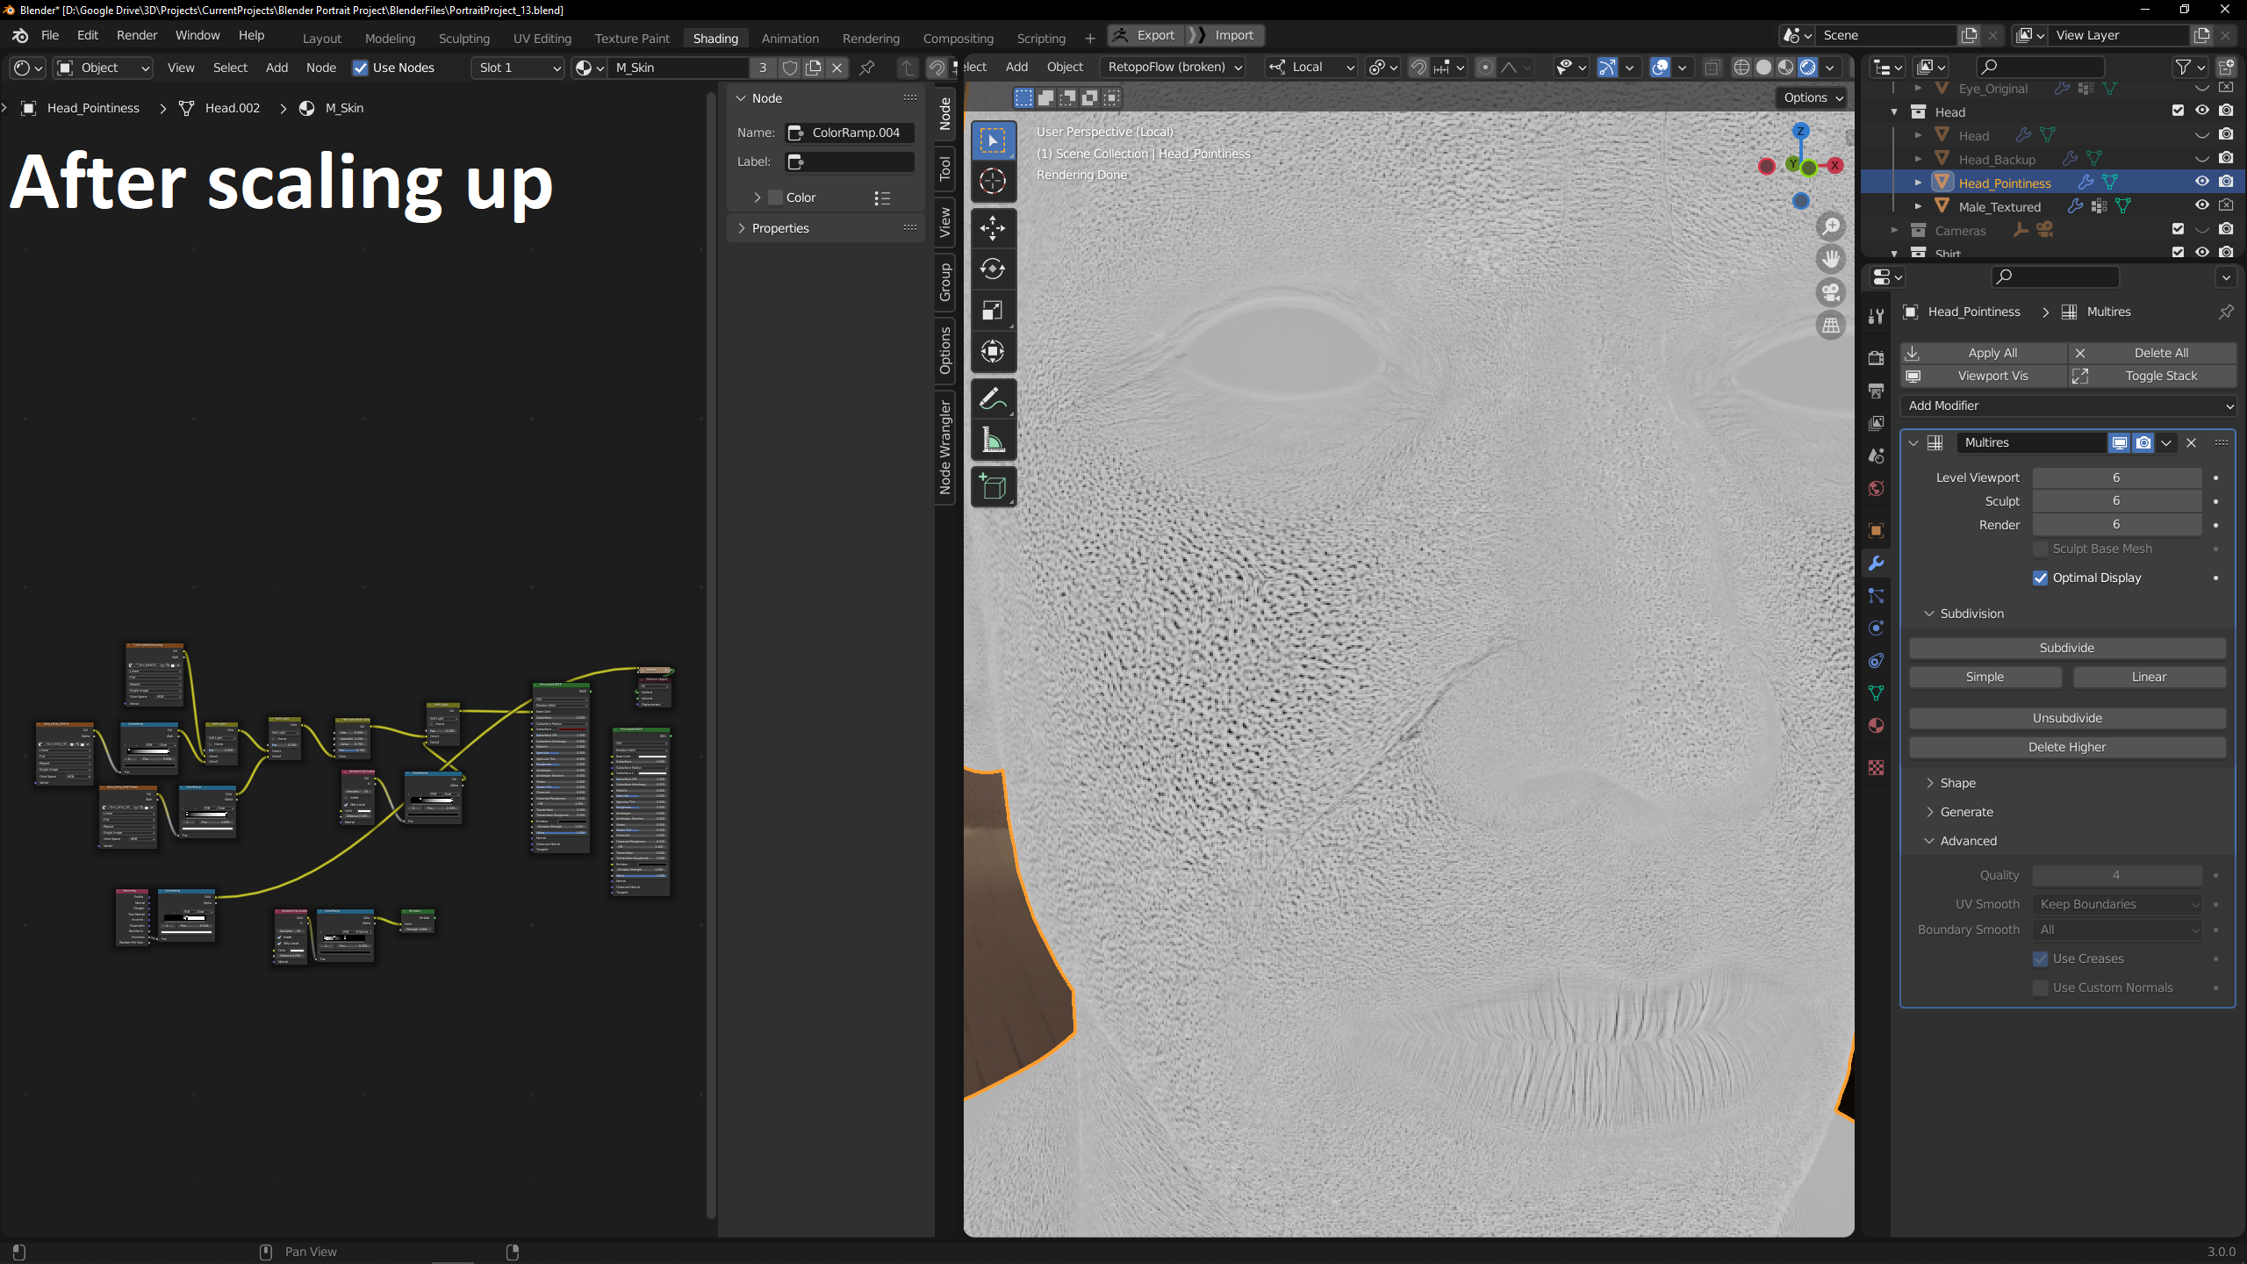Image resolution: width=2247 pixels, height=1264 pixels.
Task: Select the Rotate tool in viewport toolbar
Action: pyautogui.click(x=993, y=269)
